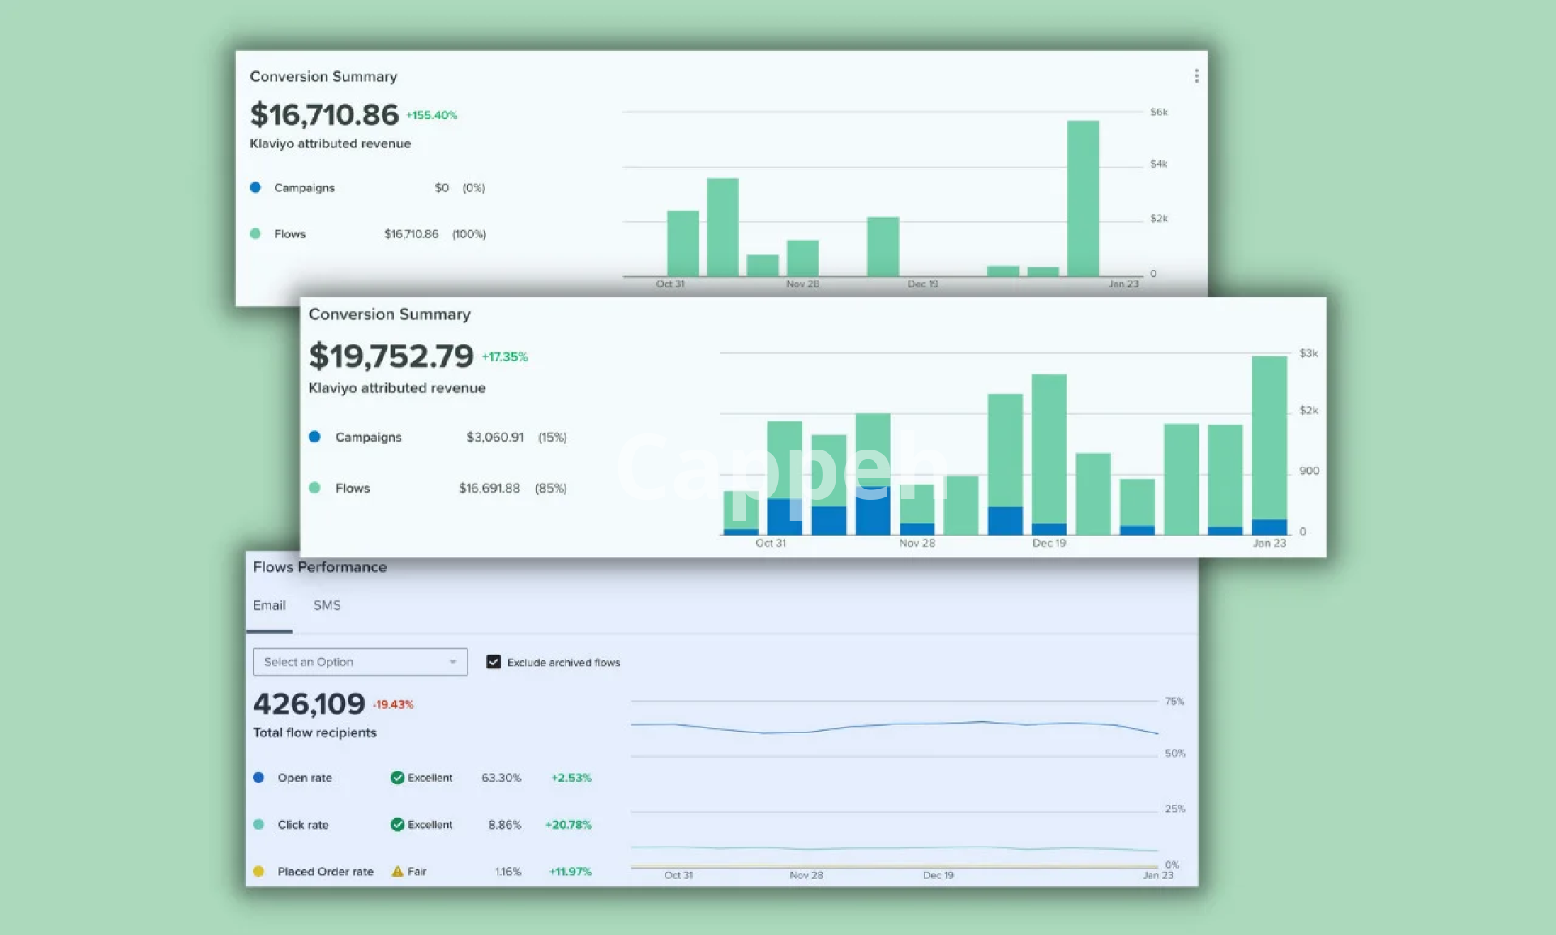Click the teal Click rate legend dot

pos(259,825)
